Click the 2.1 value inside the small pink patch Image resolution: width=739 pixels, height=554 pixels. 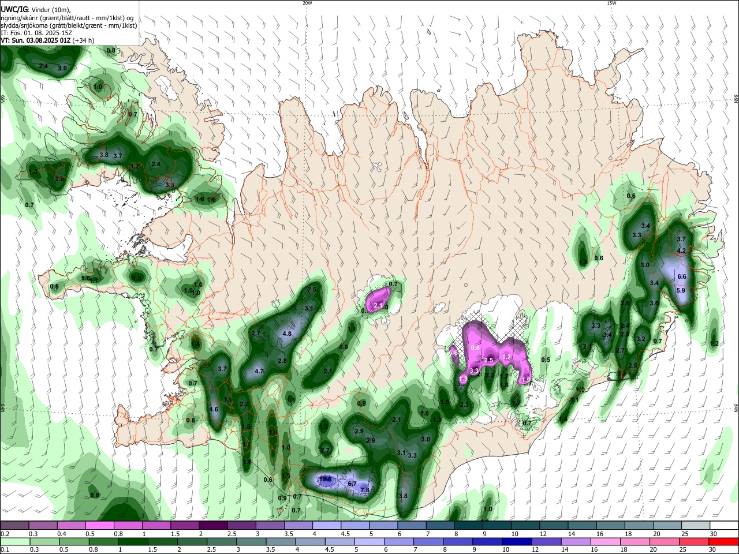[379, 305]
